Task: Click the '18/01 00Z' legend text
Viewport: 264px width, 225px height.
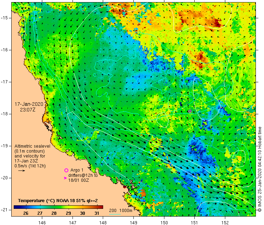Action: tap(78, 180)
